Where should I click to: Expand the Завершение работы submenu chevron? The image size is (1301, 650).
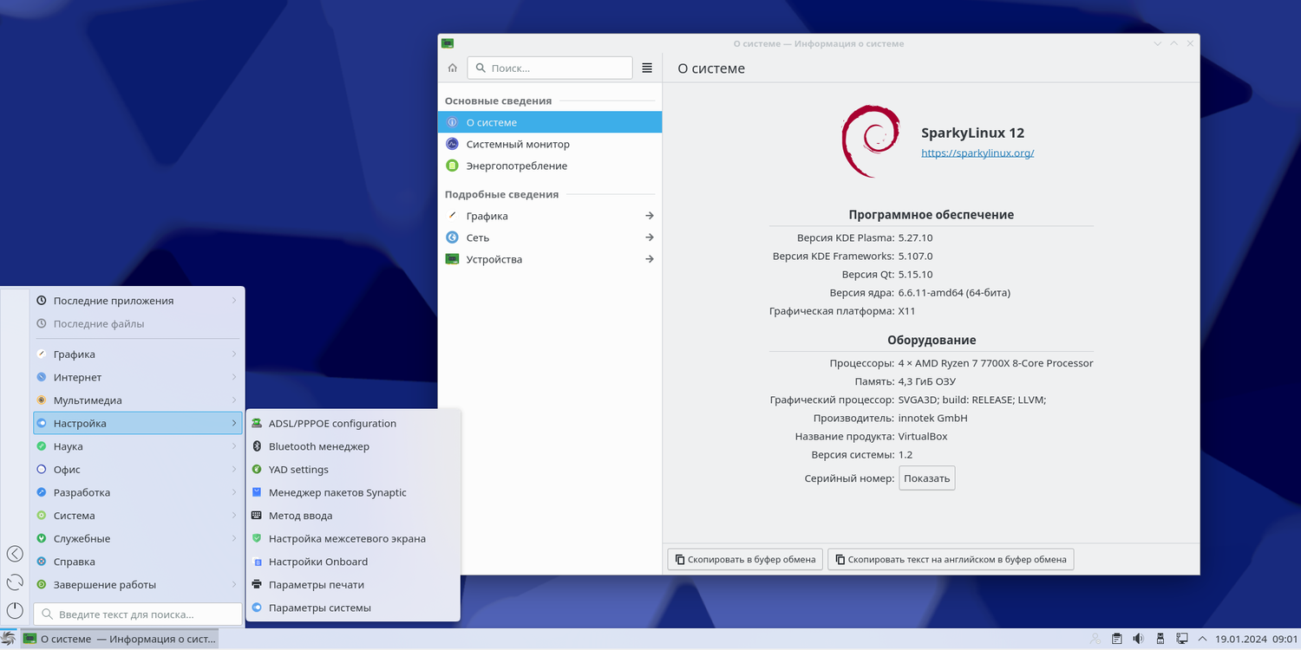tap(234, 584)
